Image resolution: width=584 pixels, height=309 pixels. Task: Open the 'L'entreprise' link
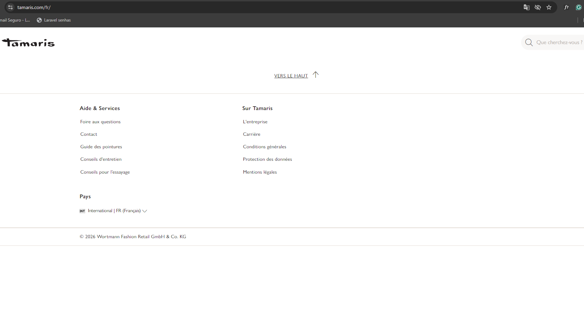point(255,122)
